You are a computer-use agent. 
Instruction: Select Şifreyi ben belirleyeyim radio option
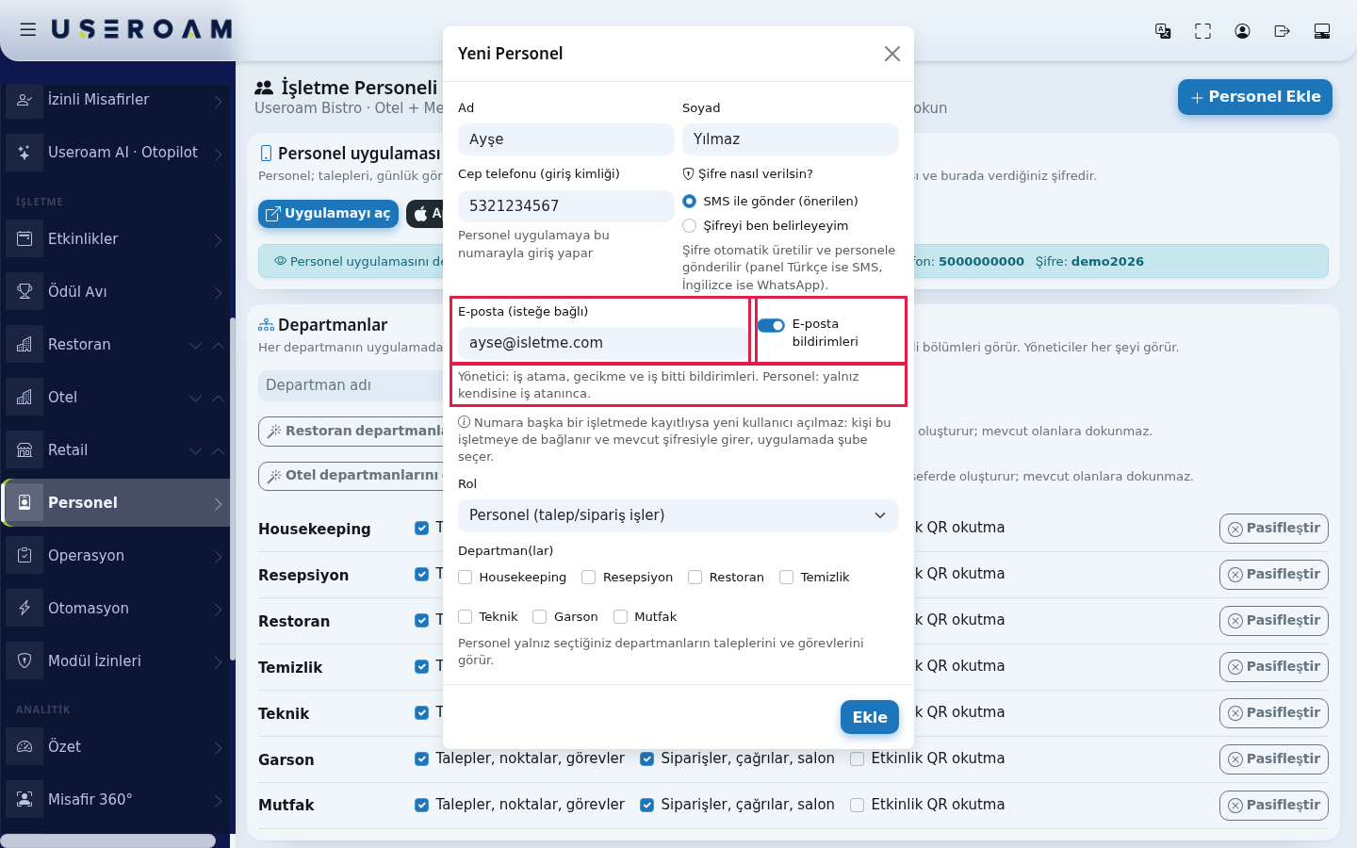point(690,225)
